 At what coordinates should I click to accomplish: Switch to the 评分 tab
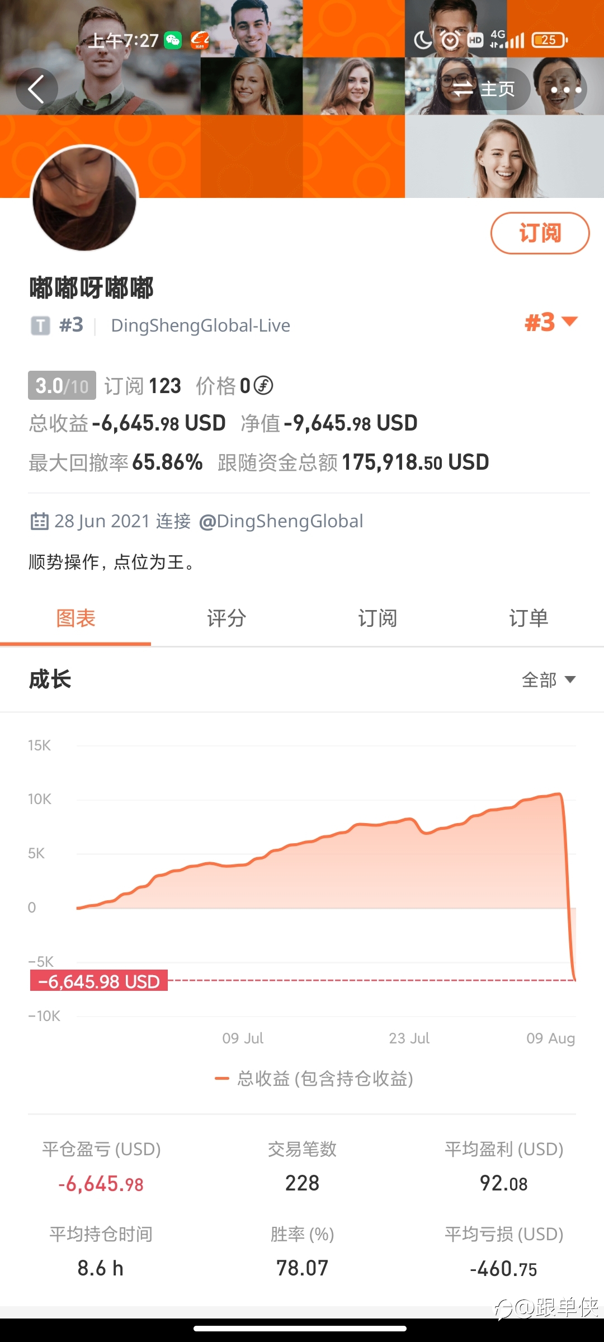coord(226,618)
